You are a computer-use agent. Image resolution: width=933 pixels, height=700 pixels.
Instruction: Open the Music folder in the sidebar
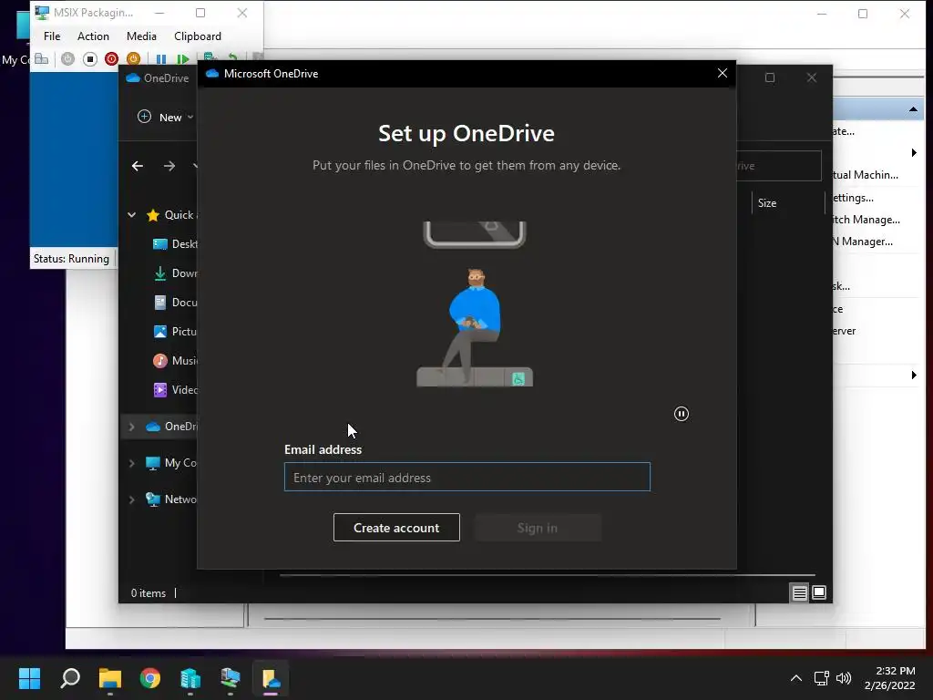(x=176, y=361)
